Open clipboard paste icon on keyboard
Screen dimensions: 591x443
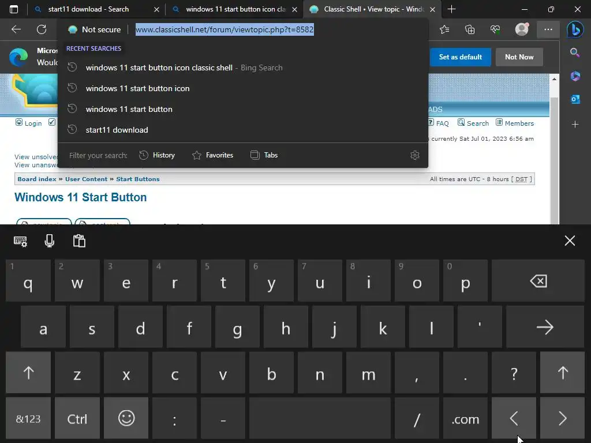coord(79,241)
